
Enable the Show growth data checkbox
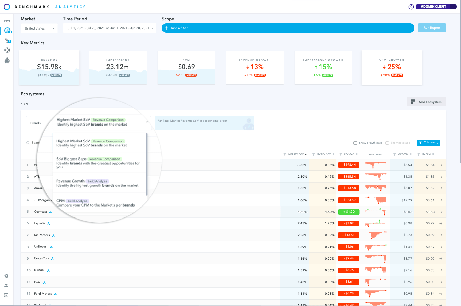356,143
